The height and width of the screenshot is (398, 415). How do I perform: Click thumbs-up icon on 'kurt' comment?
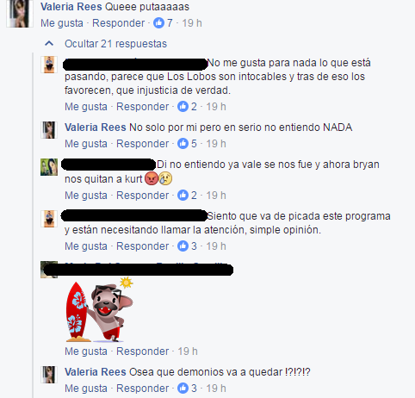(x=183, y=195)
